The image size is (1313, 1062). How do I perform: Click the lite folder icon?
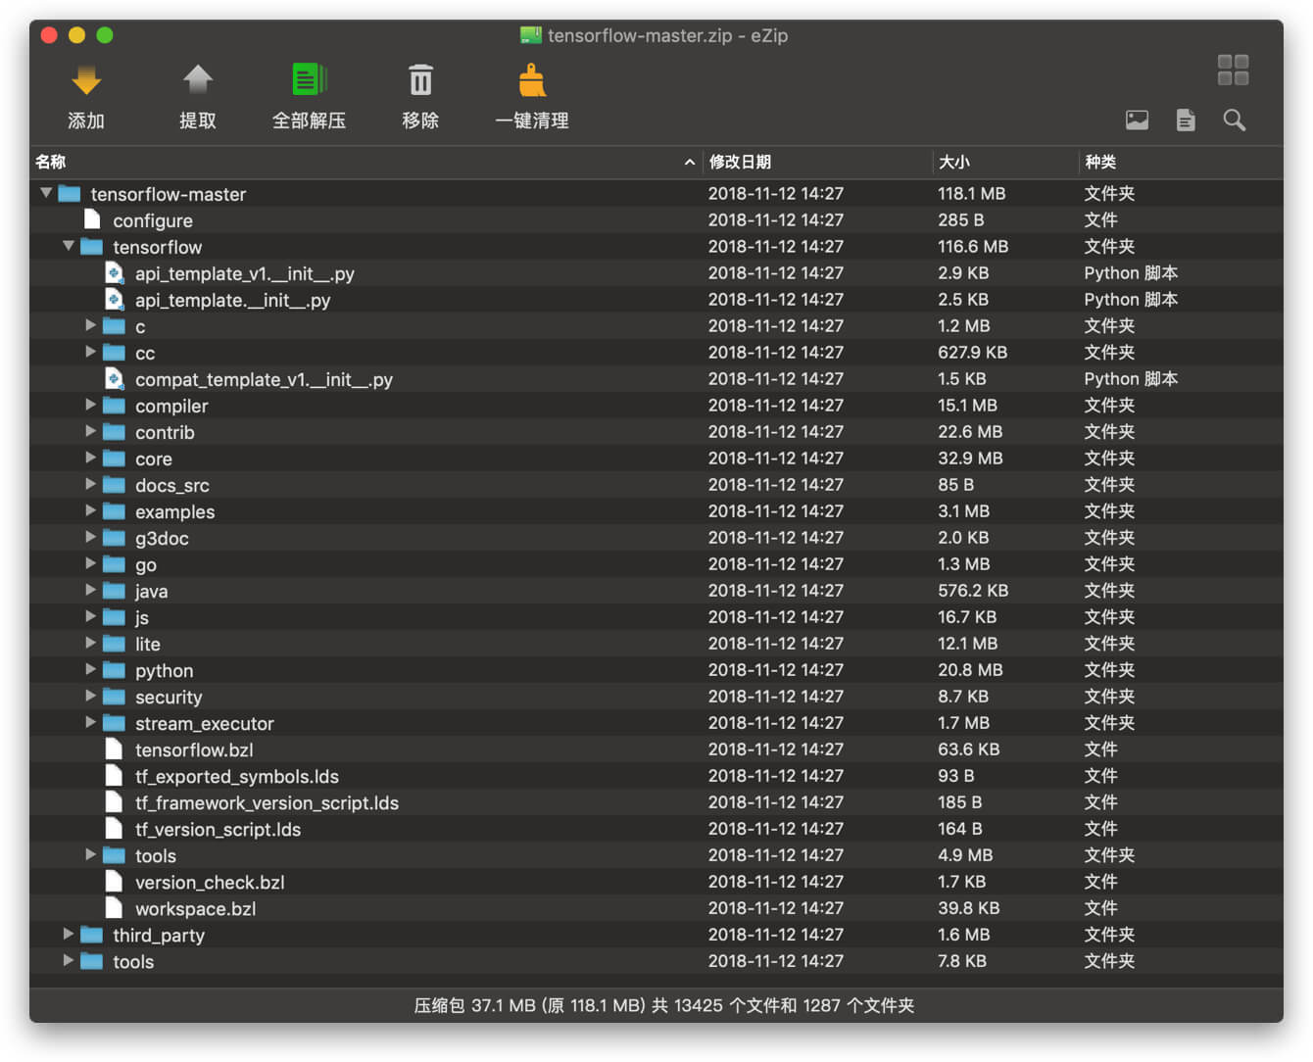pos(115,643)
